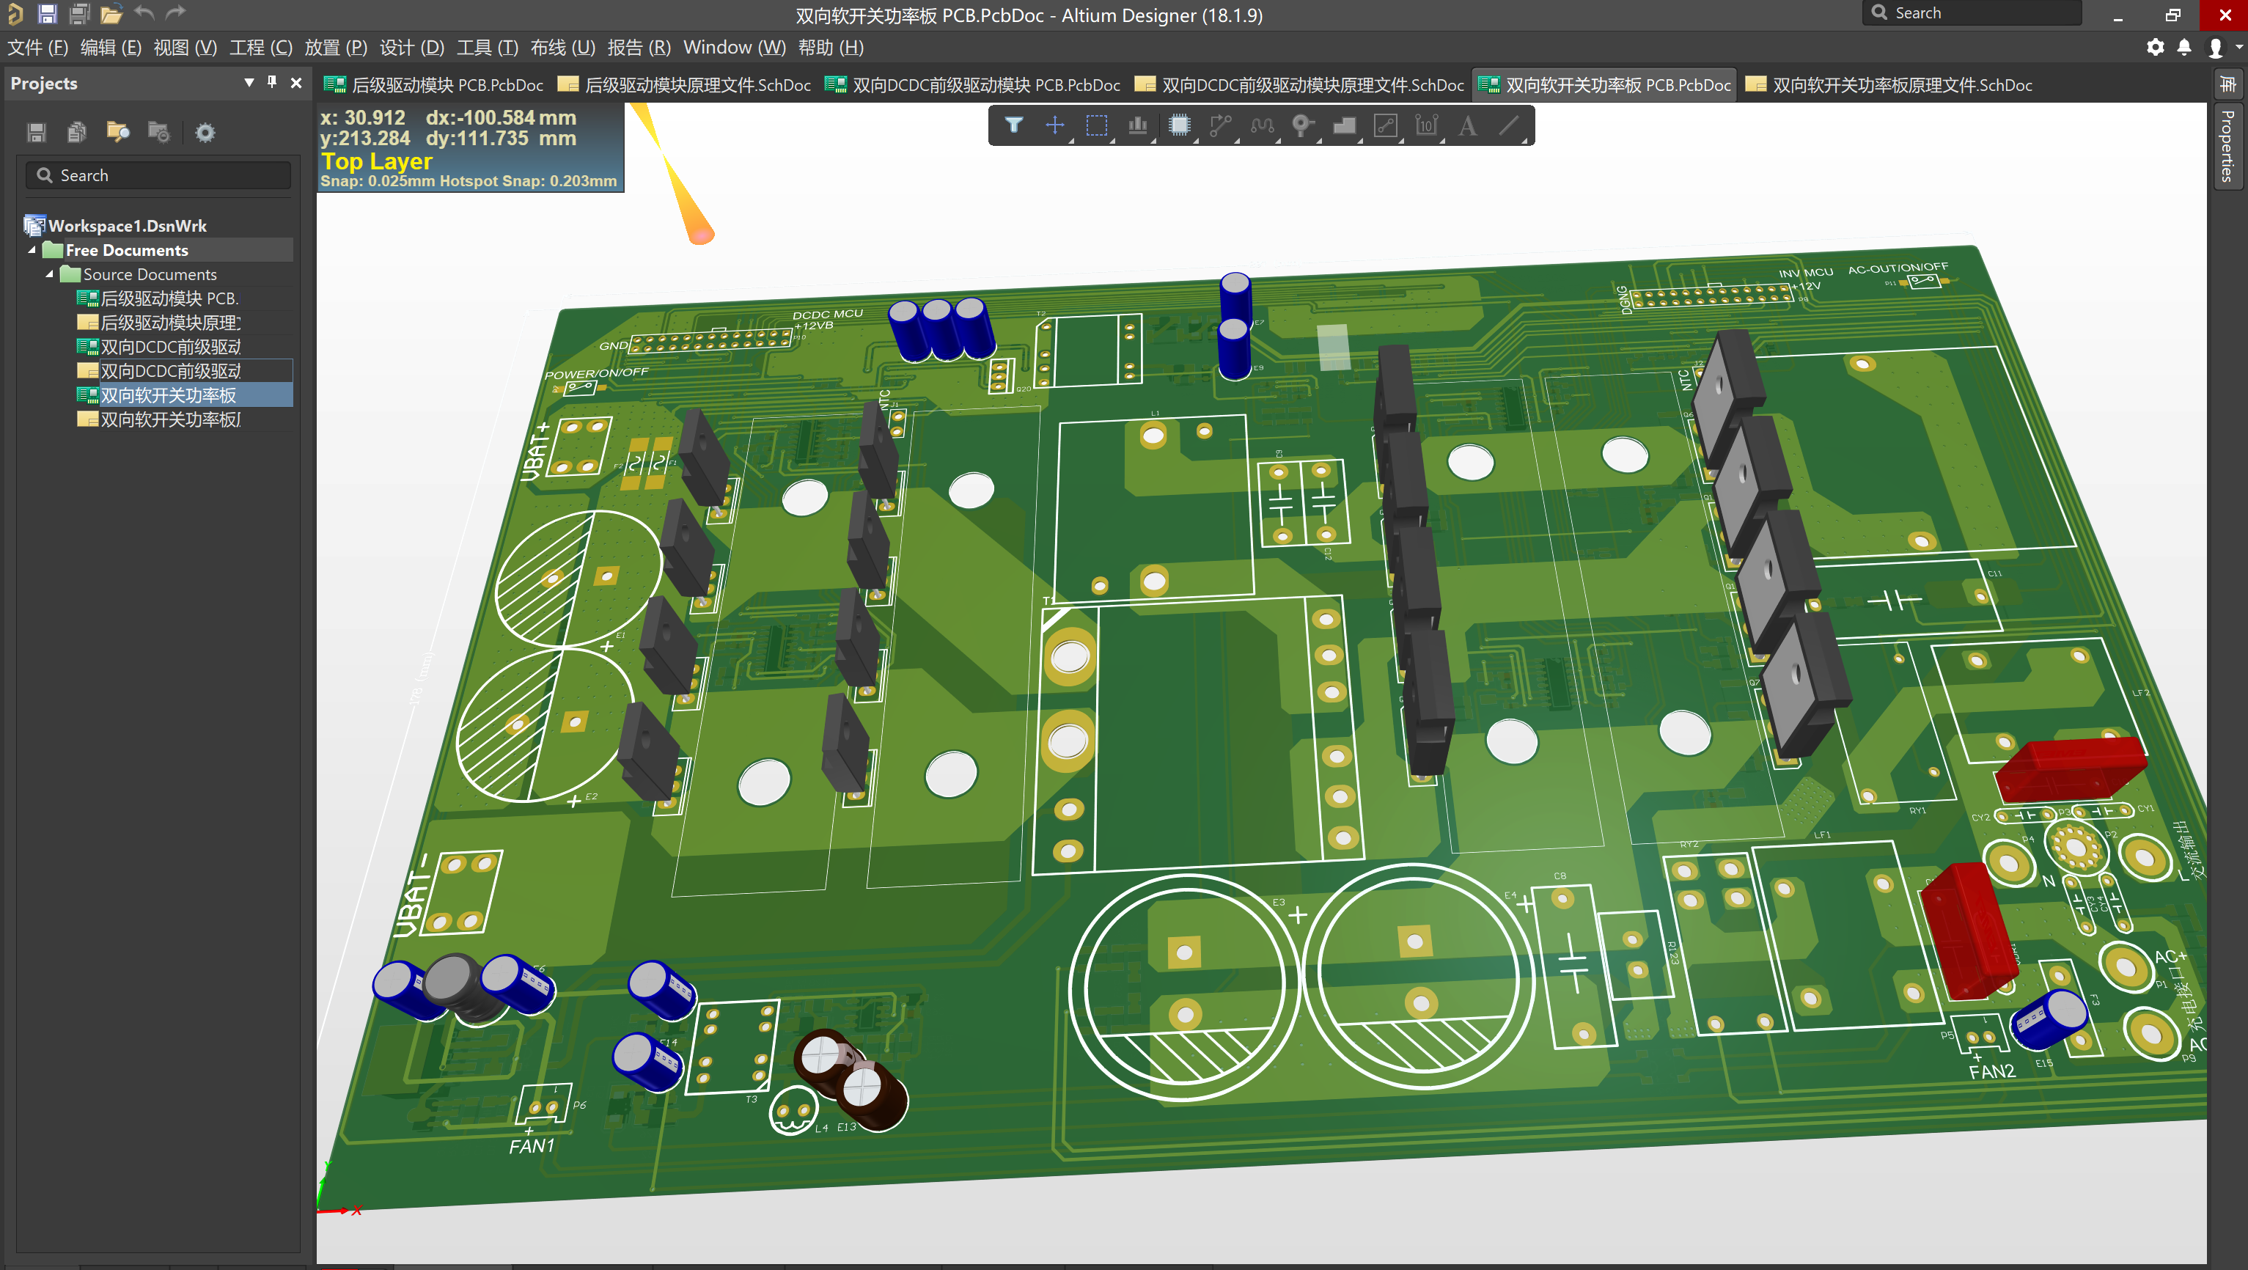
Task: Click the folder search icon in Projects panel
Action: 118,132
